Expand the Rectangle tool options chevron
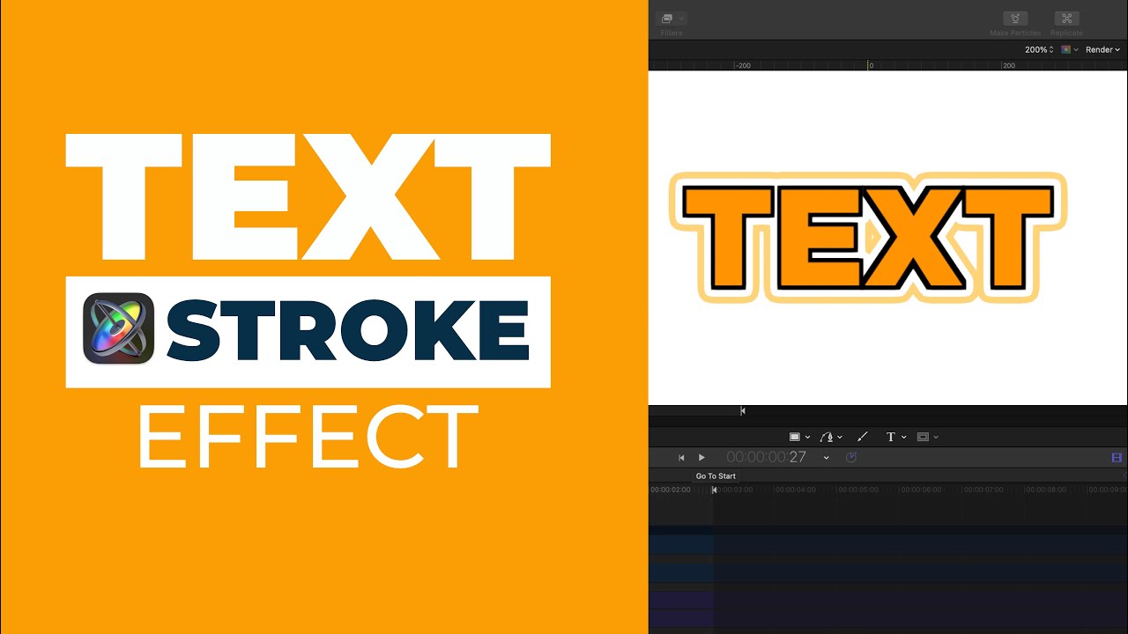The image size is (1128, 634). coord(807,438)
